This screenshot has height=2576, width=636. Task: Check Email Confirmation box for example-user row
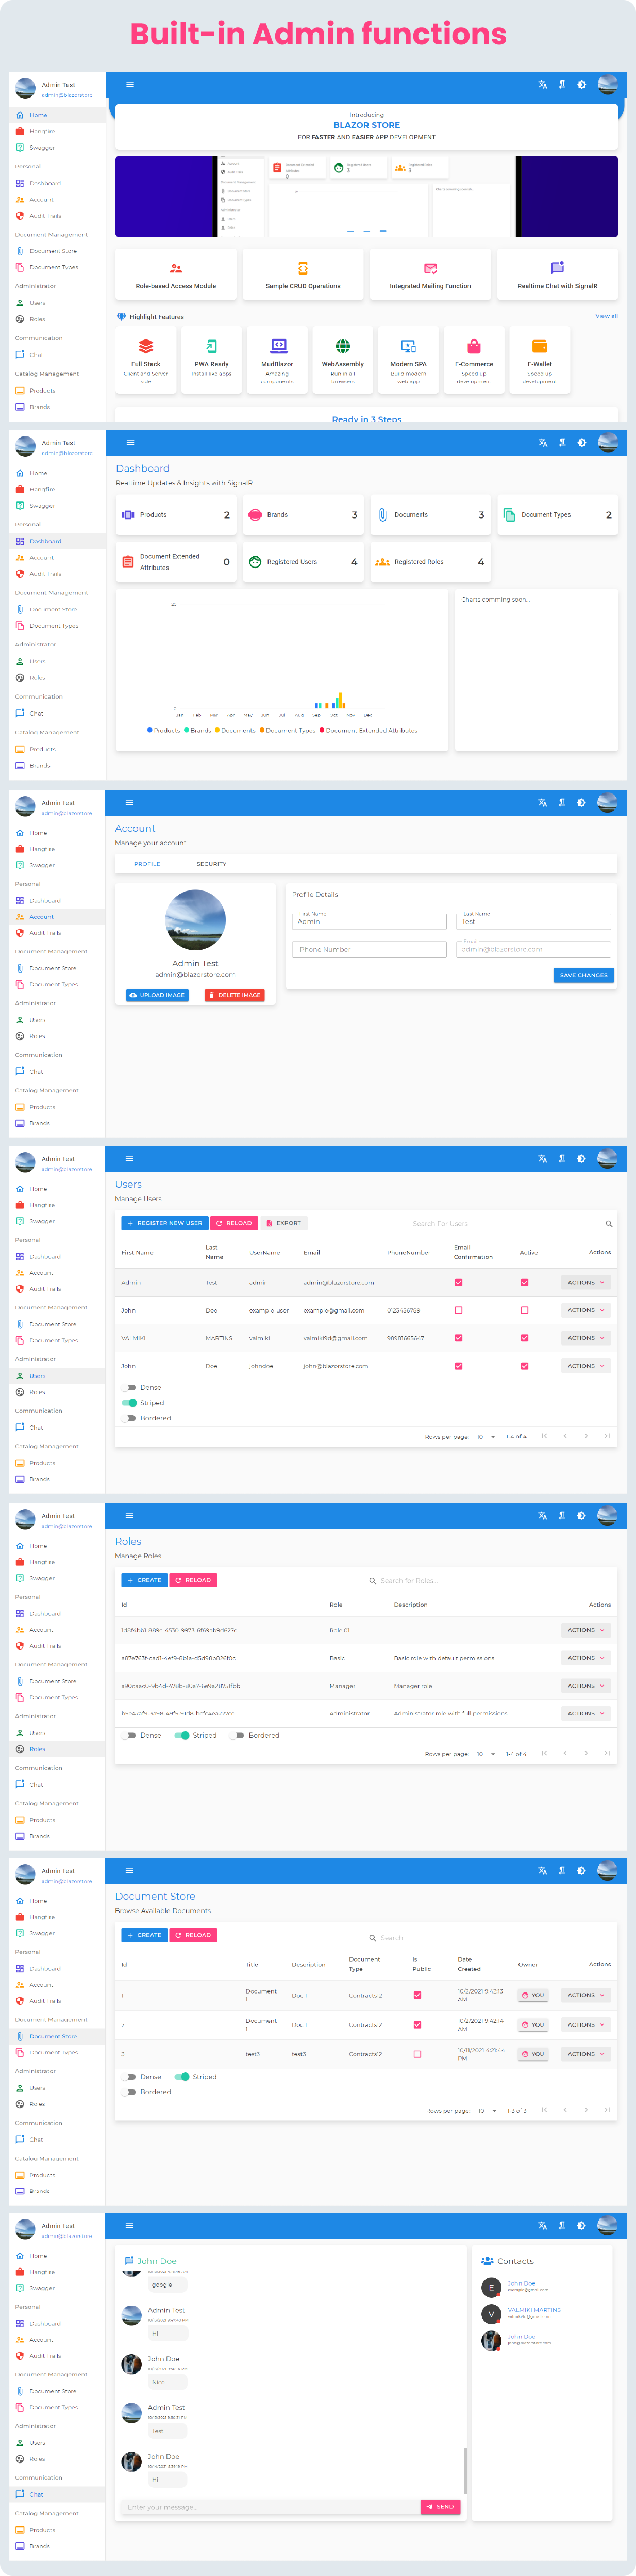click(x=458, y=1310)
